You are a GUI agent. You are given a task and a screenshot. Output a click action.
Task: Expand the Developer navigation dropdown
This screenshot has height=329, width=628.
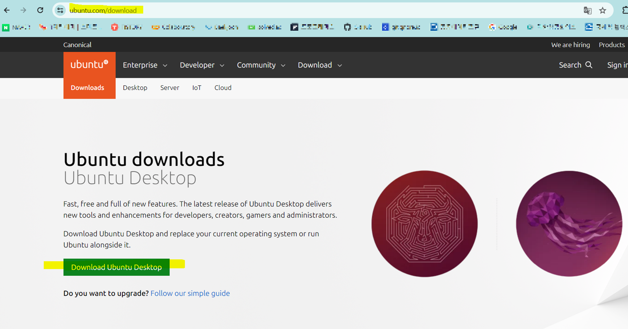pyautogui.click(x=202, y=65)
